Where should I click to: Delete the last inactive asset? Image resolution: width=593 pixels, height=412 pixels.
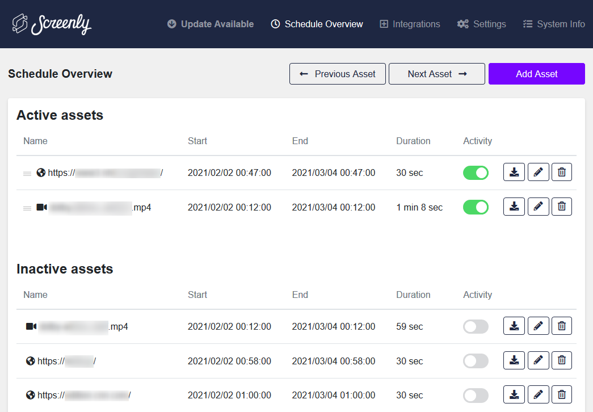tap(561, 394)
